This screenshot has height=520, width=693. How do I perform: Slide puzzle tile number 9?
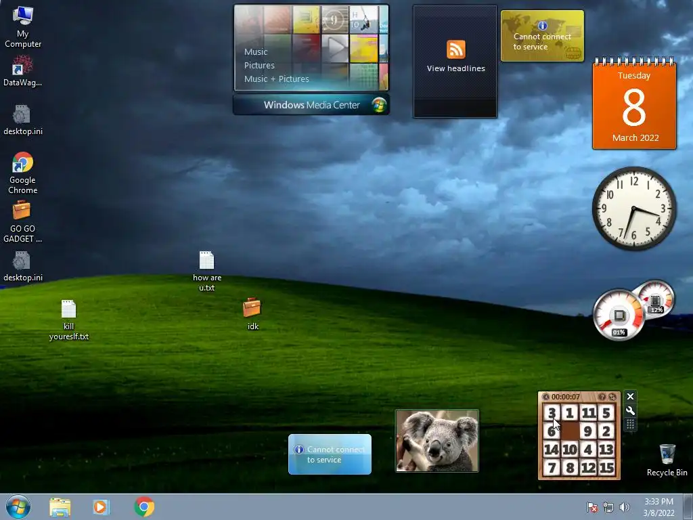588,431
